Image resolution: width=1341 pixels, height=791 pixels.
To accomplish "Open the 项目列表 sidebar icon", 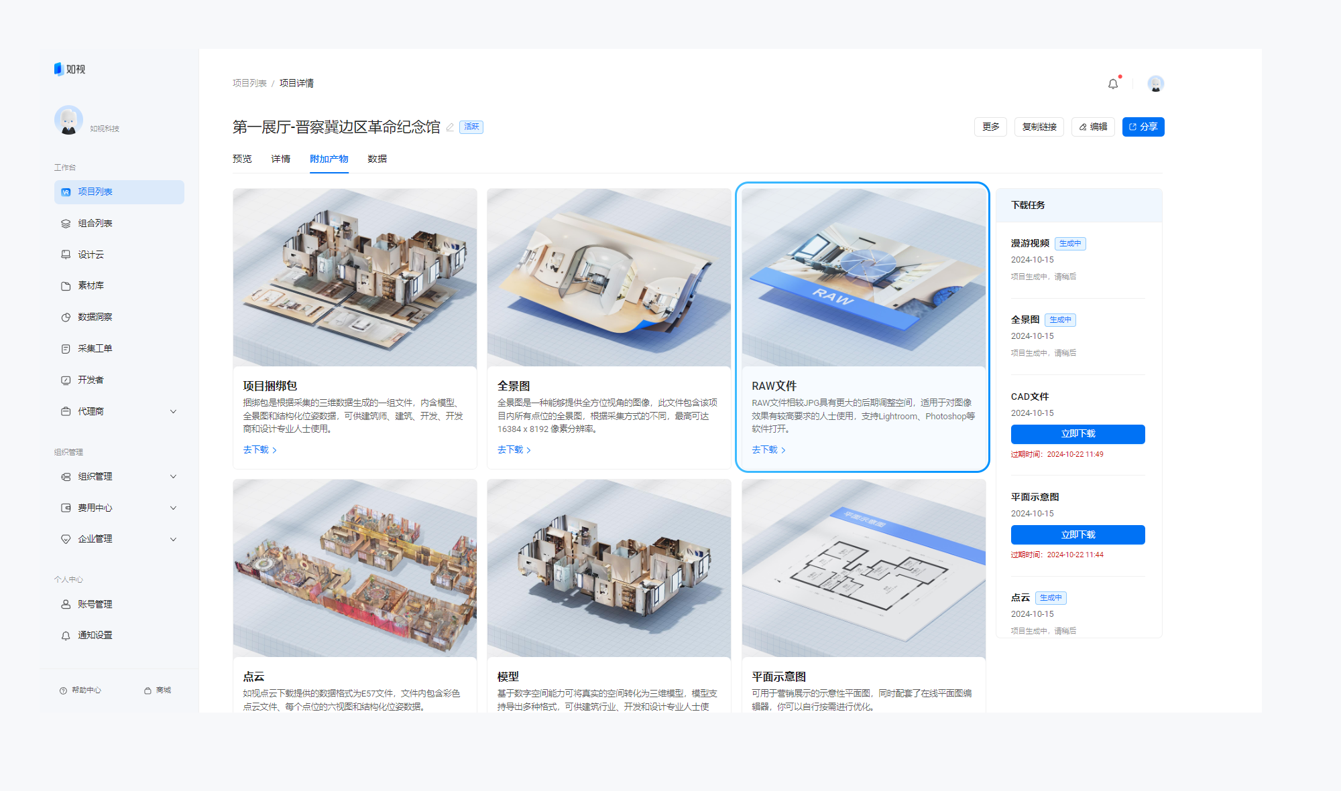I will (x=66, y=192).
